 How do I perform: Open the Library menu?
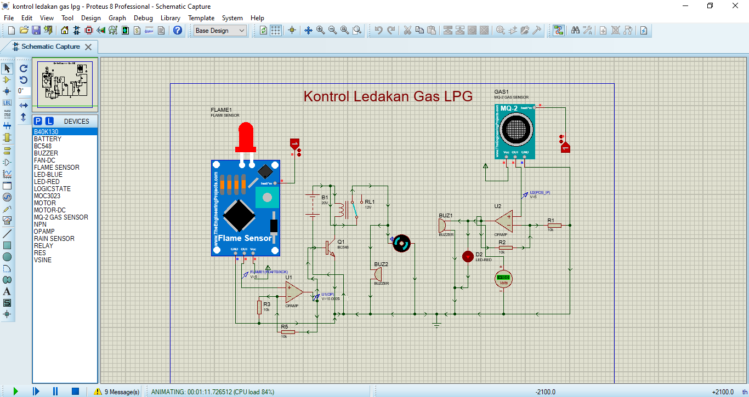(171, 18)
